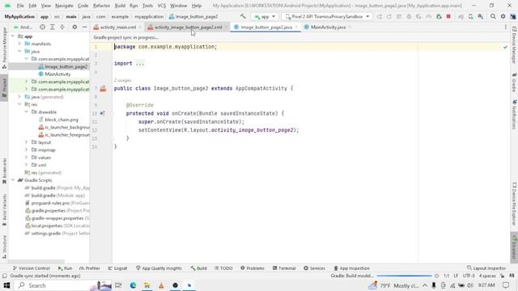Close the Image_button_page2.java tab
The width and height of the screenshot is (518, 291).
(296, 27)
